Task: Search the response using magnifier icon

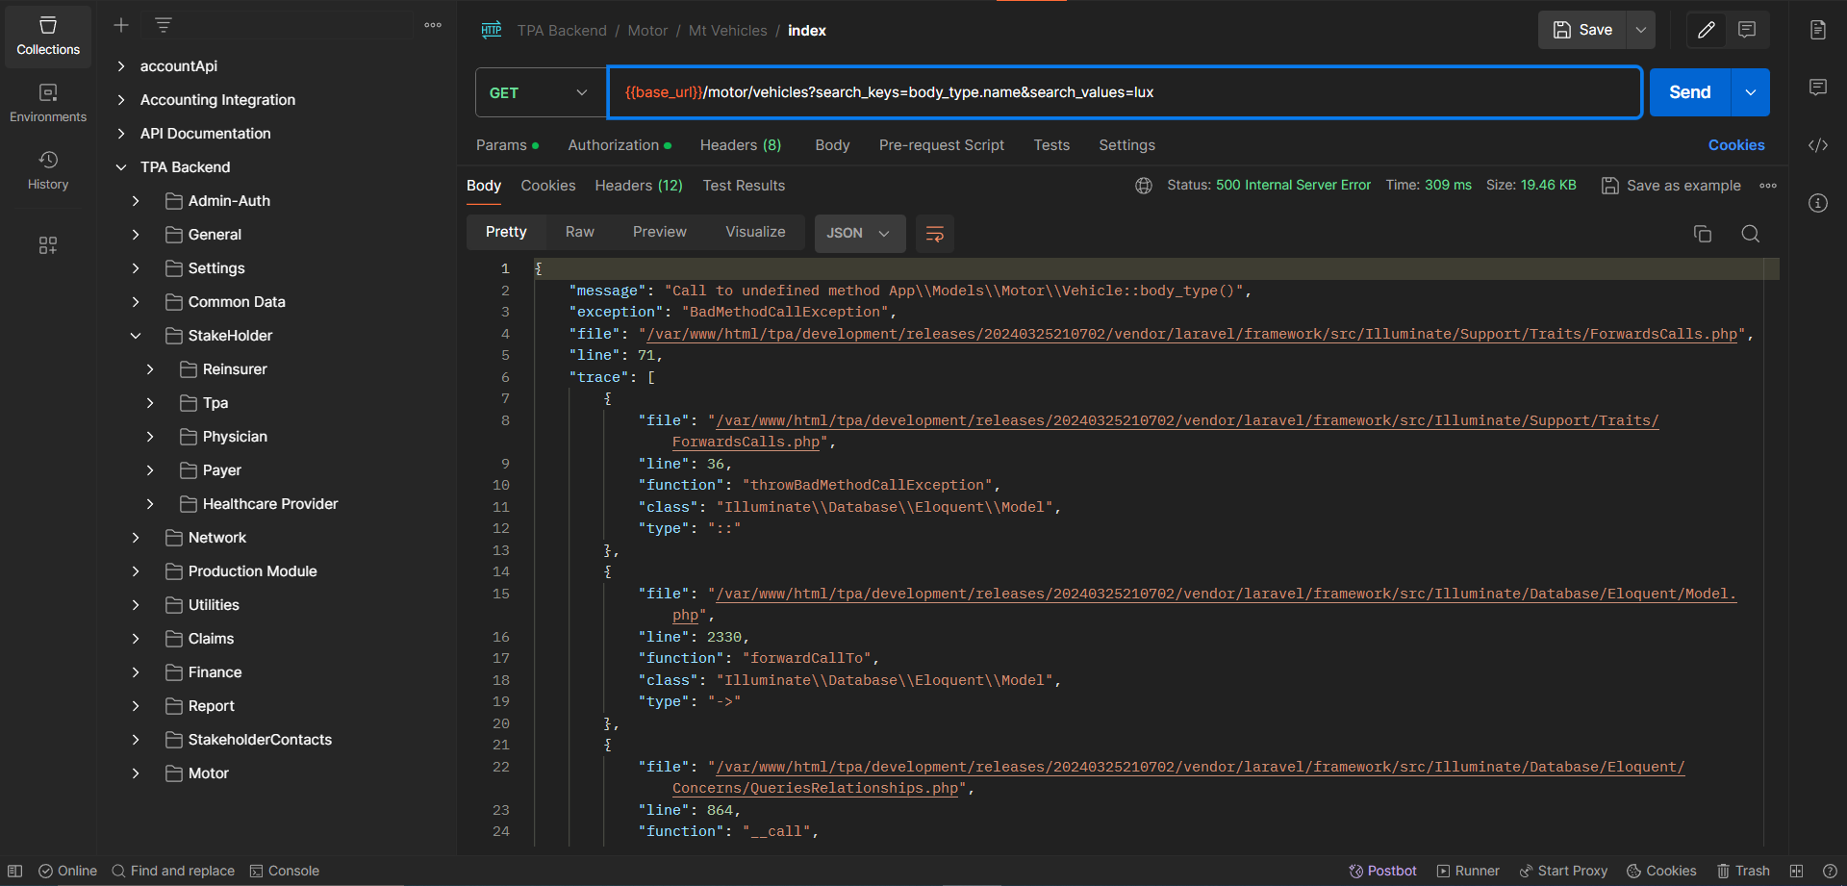Action: (x=1750, y=234)
